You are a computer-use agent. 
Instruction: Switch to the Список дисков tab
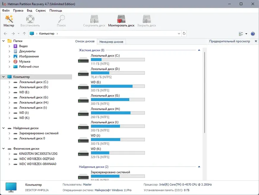click(x=85, y=41)
